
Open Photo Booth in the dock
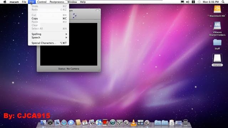[x=105, y=122]
